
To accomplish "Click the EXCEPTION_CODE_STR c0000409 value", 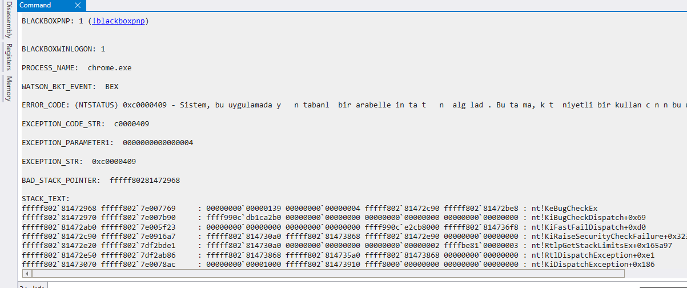I will (x=132, y=124).
